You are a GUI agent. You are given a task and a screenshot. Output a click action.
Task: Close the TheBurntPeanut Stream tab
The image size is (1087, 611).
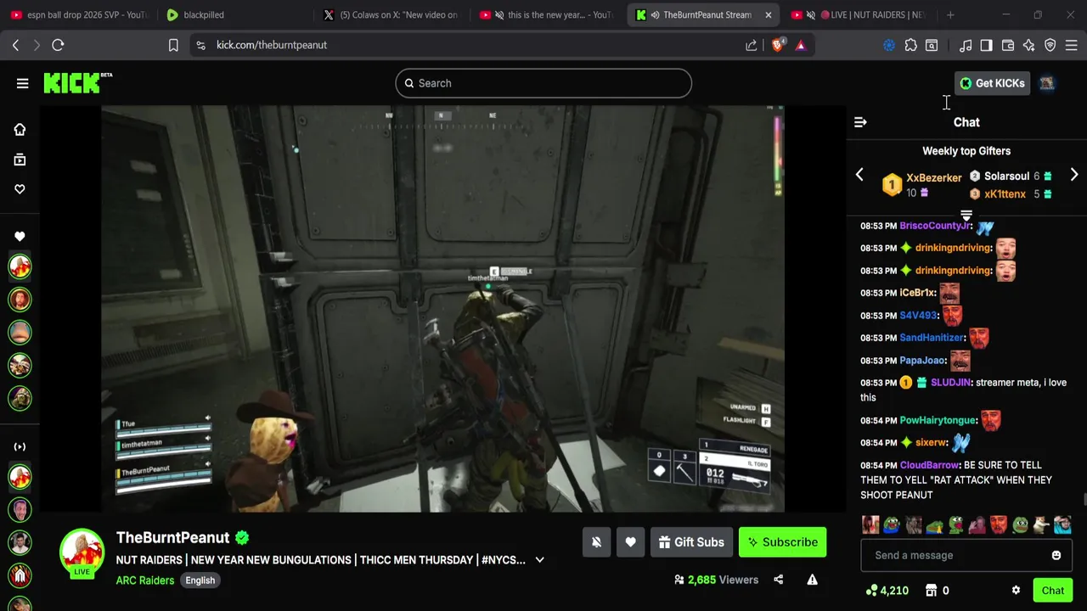pos(769,14)
